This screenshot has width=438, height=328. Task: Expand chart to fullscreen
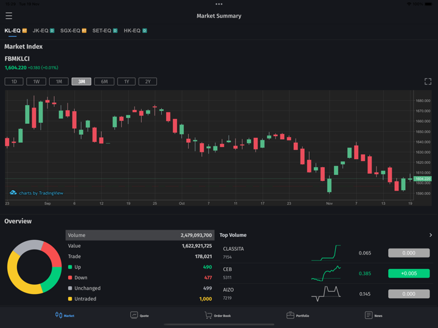click(x=428, y=81)
